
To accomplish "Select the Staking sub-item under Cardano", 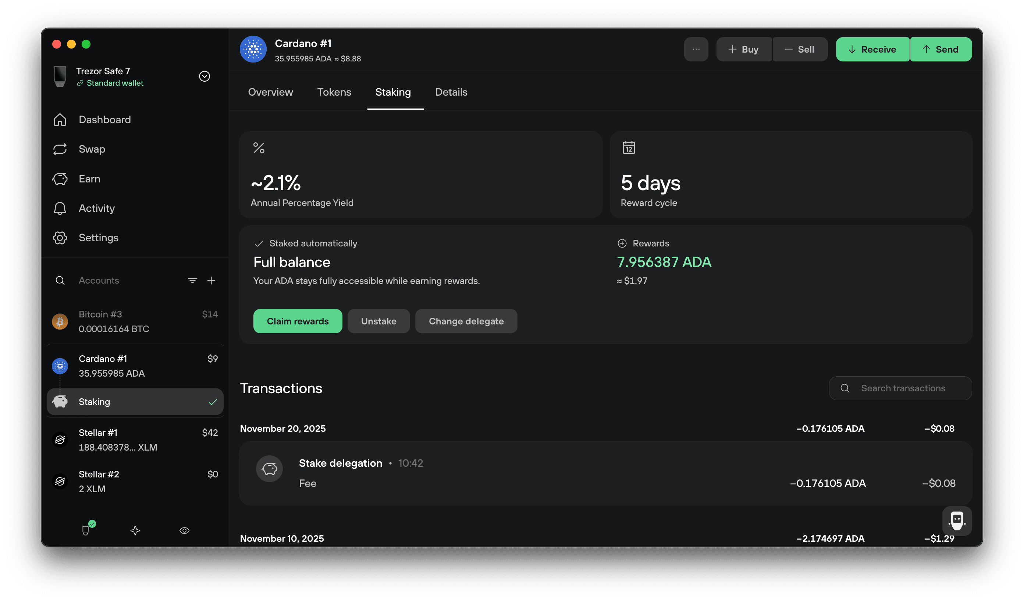I will pos(135,402).
